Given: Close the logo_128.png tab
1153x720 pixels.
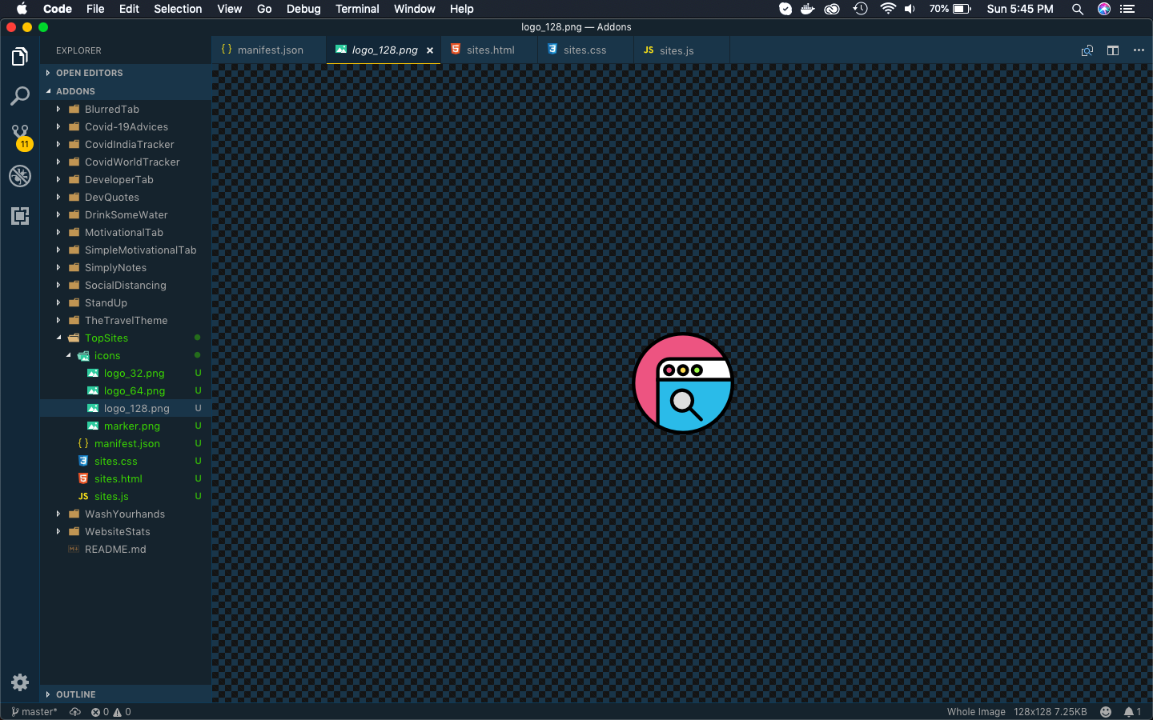Looking at the screenshot, I should pos(430,50).
